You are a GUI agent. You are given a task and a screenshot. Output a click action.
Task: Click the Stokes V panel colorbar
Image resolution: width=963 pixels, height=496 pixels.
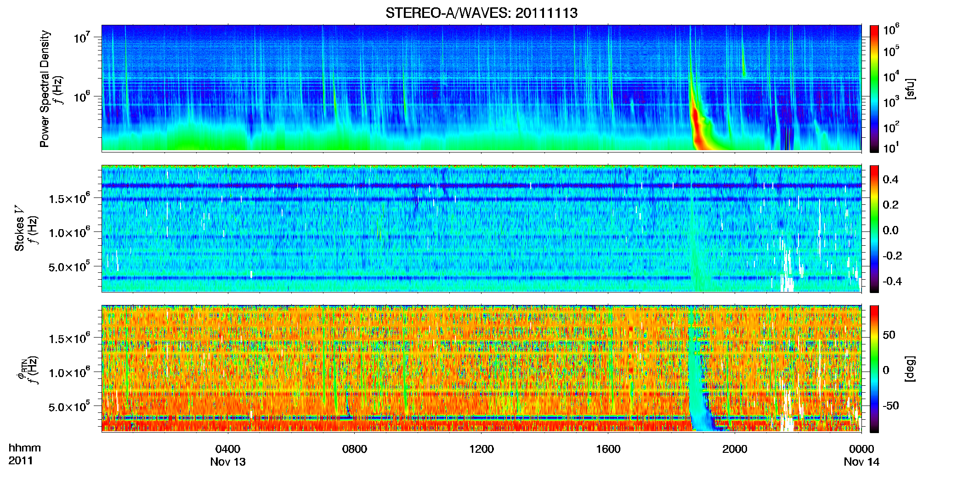pyautogui.click(x=874, y=229)
